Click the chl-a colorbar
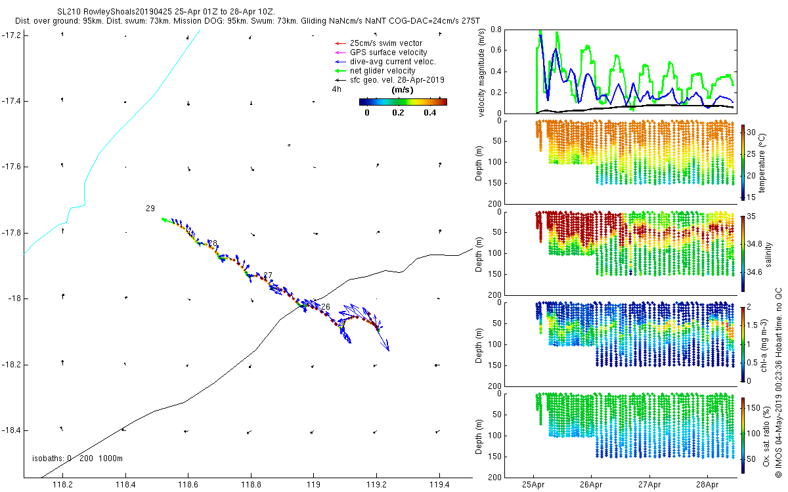The image size is (788, 492). point(743,344)
